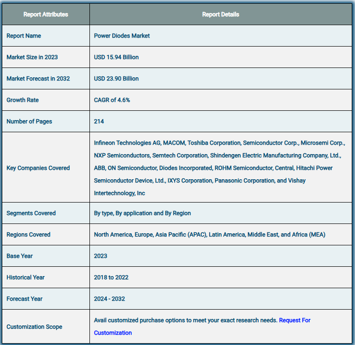Viewport: 355px width, 345px height.
Task: Select the 2024 - 2032 value
Action: click(109, 299)
